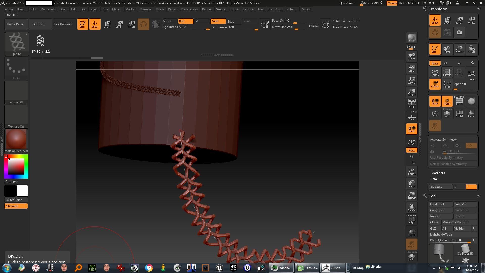The image size is (485, 273).
Task: Open the Stroke menu
Action: pos(234,9)
